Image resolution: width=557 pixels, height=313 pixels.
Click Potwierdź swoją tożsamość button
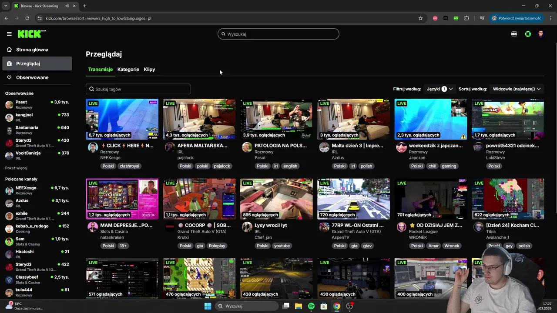pos(517,18)
